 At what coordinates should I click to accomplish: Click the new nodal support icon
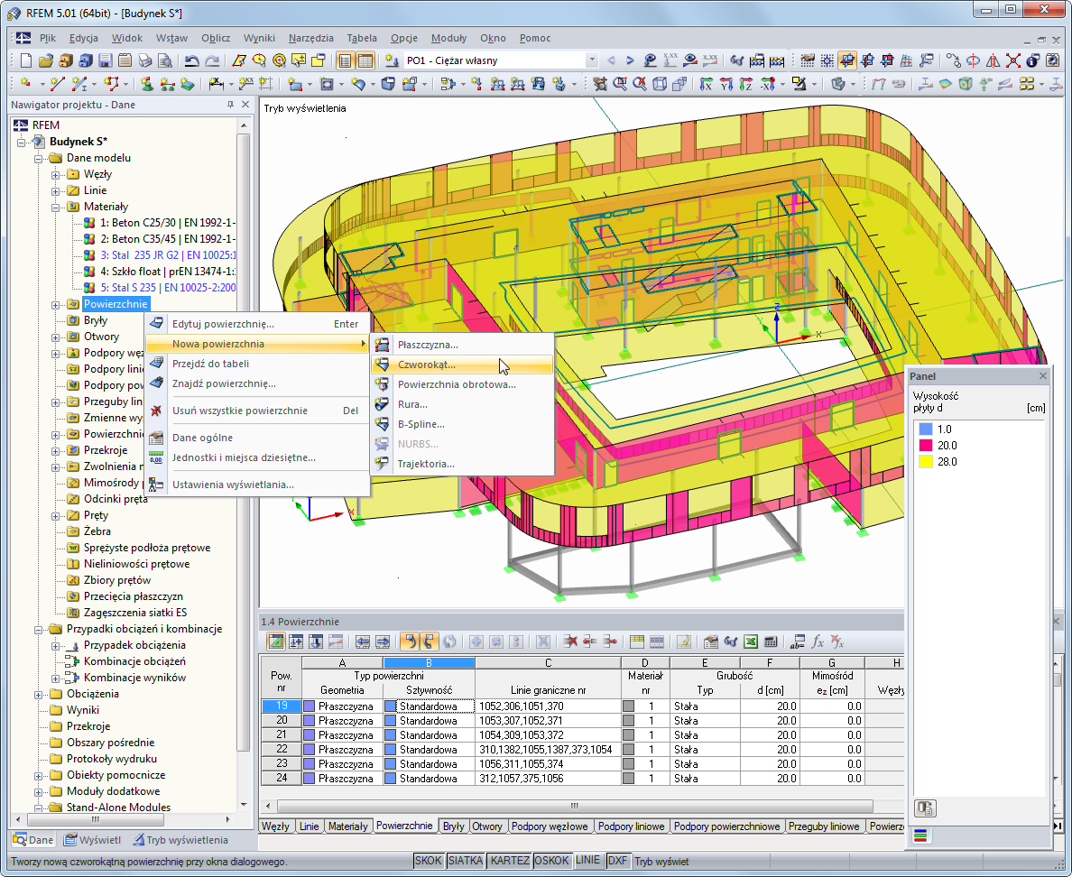pos(146,84)
